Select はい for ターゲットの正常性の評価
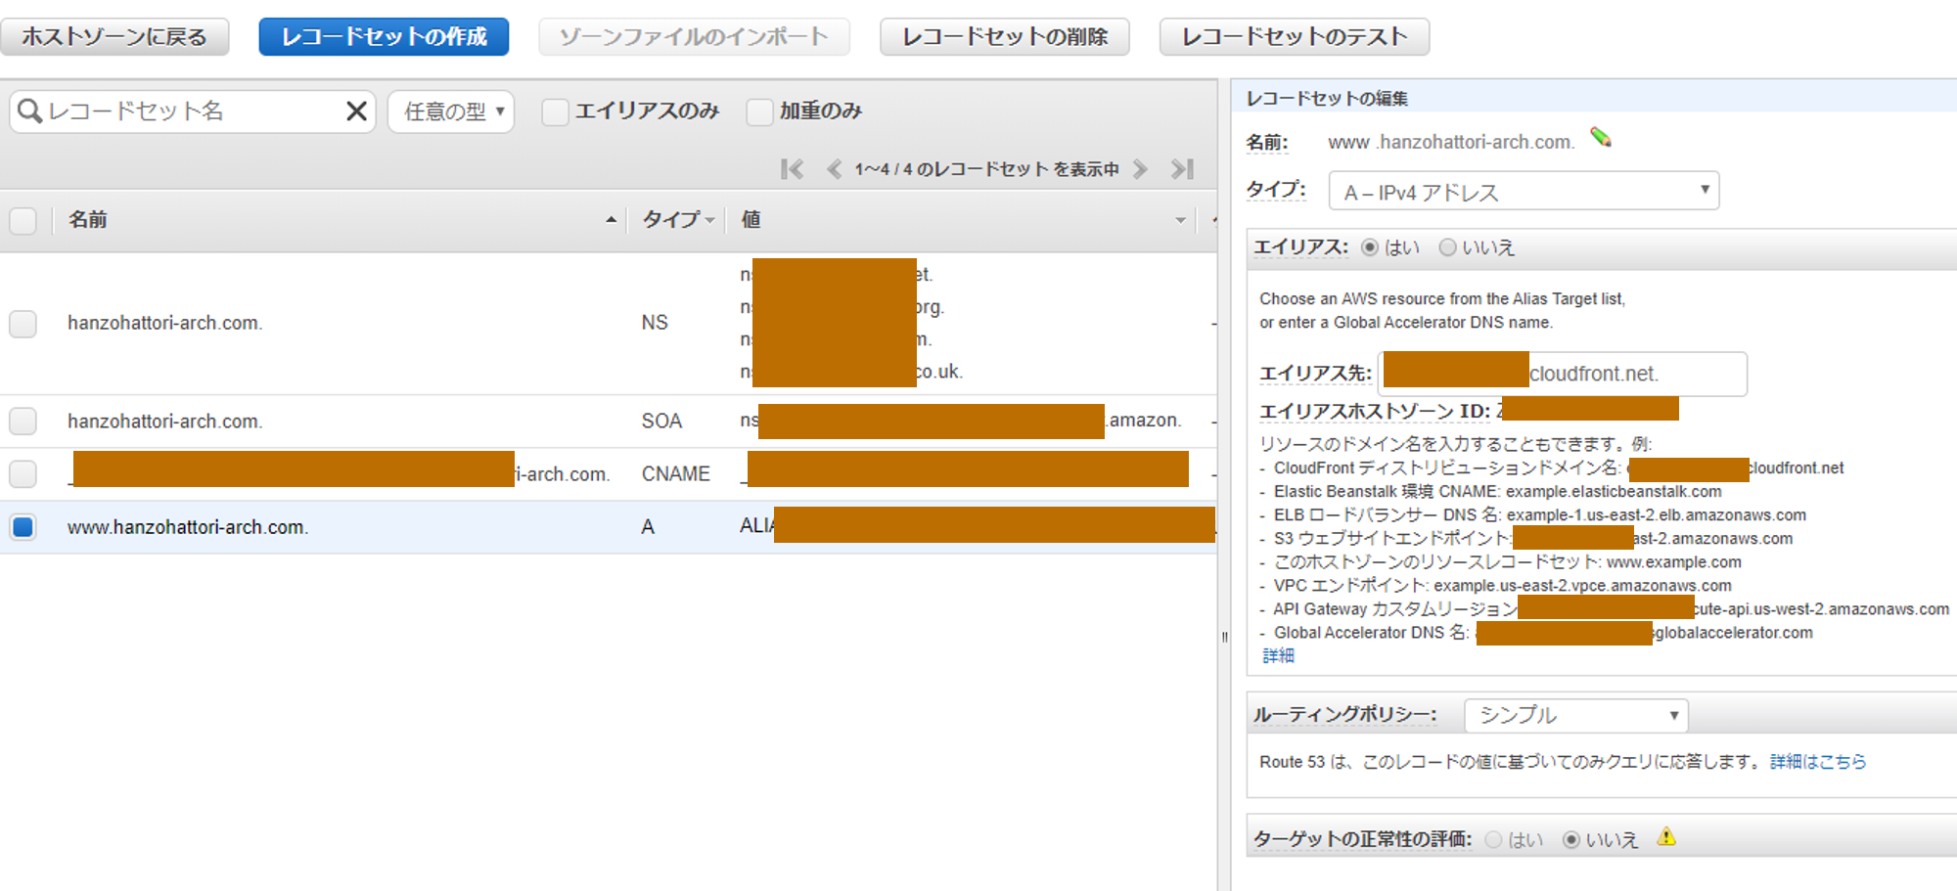 point(1493,839)
